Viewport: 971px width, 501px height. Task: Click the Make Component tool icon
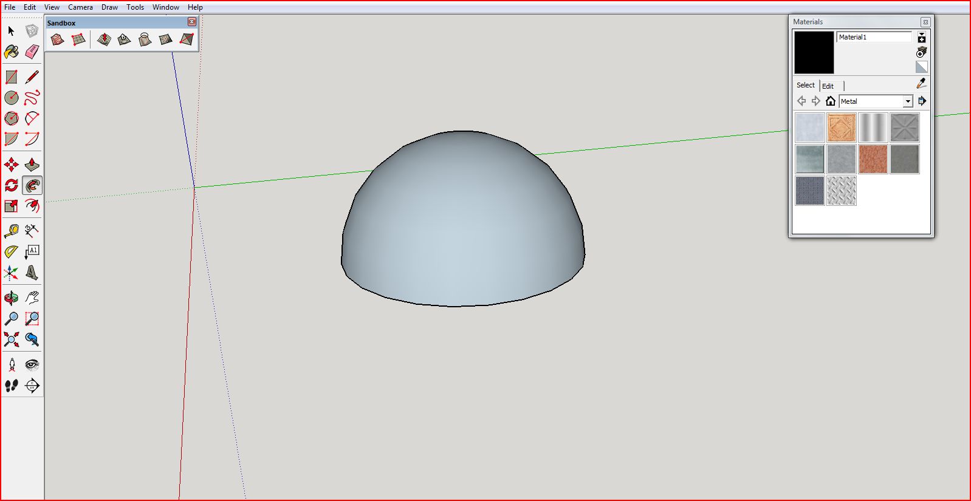tap(32, 31)
